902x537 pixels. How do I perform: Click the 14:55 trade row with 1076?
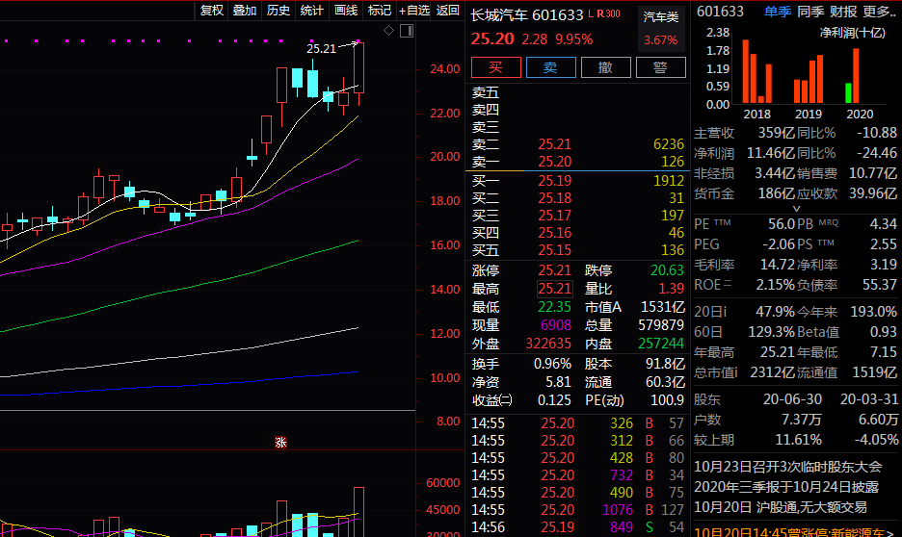tap(577, 510)
